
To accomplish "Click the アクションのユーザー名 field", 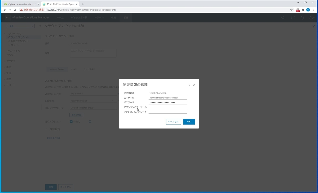I will pyautogui.click(x=168, y=107).
